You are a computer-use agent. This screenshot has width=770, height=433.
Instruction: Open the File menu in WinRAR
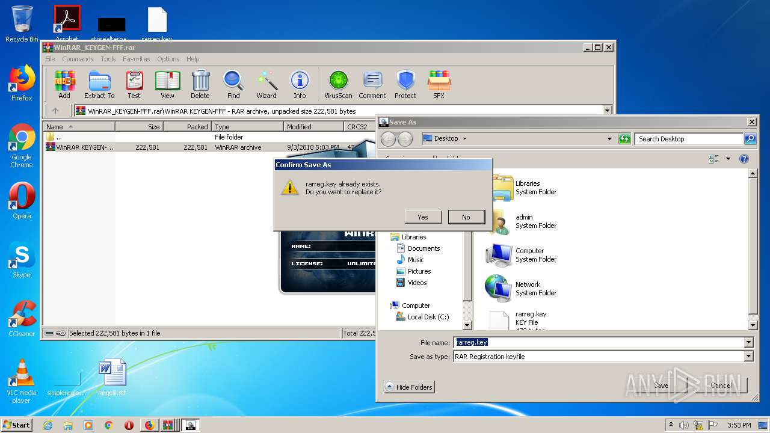50,59
